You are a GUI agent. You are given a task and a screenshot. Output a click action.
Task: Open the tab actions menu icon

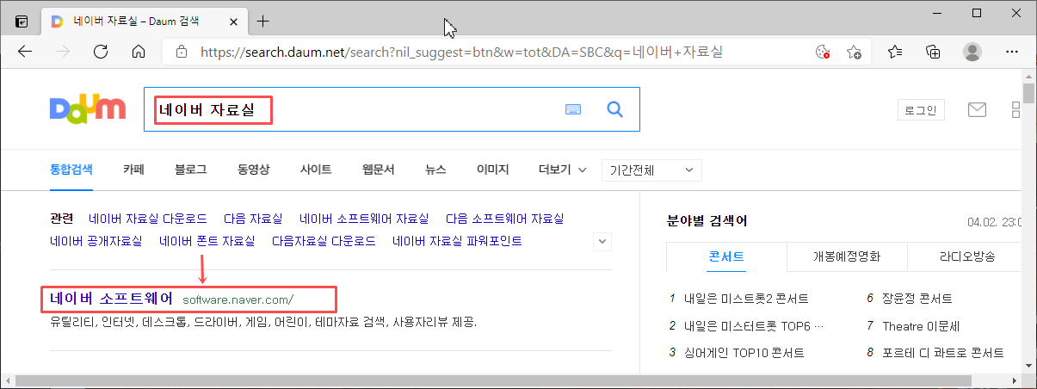pyautogui.click(x=22, y=21)
